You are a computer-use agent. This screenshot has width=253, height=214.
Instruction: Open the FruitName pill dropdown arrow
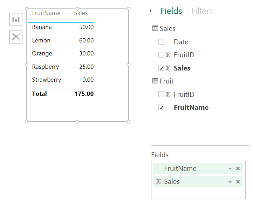(230, 169)
